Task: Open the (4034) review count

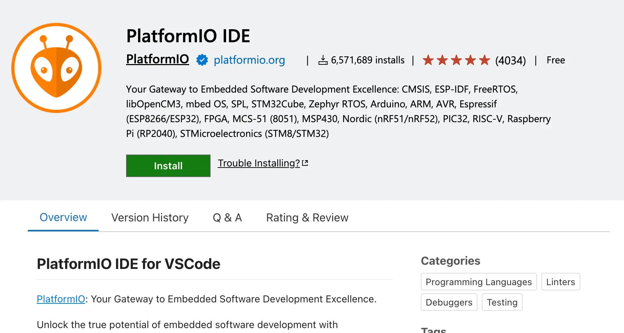Action: 511,61
